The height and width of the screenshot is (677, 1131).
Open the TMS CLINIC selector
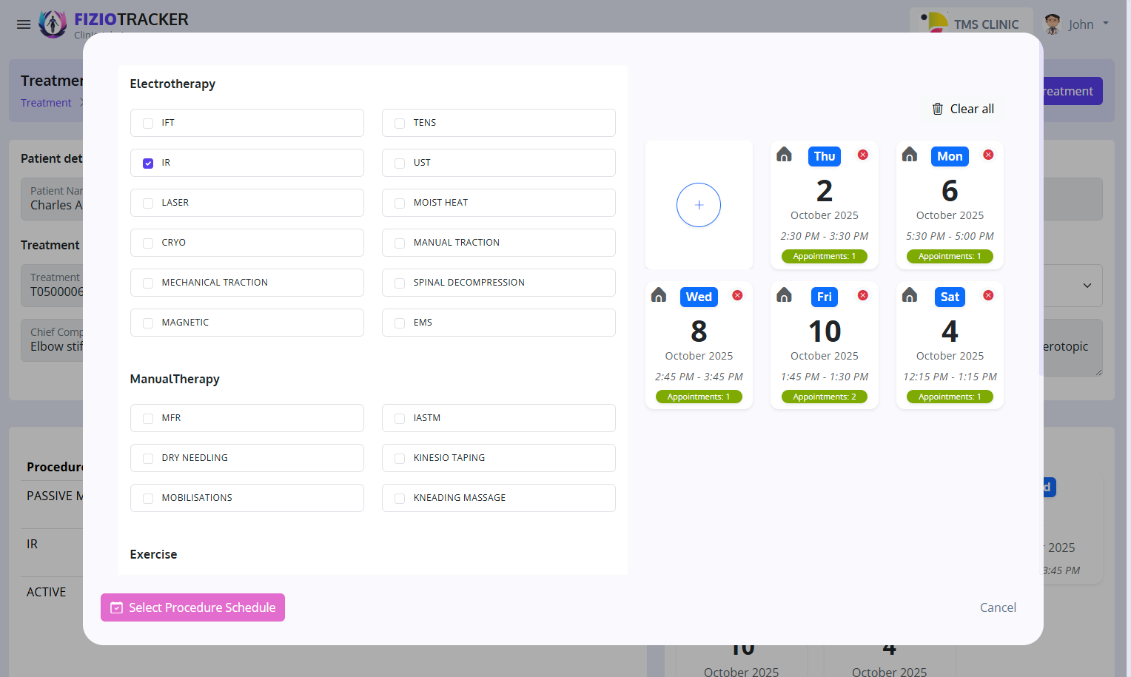[x=970, y=24]
